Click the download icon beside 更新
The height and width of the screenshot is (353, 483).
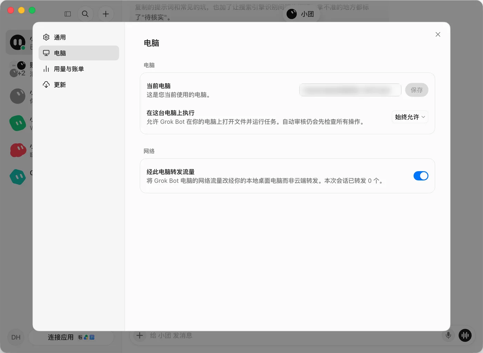coord(46,85)
